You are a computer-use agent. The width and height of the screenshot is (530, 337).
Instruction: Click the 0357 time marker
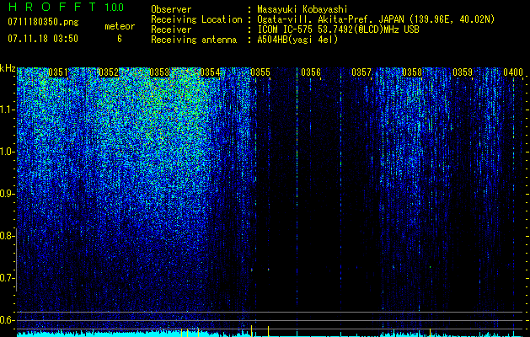(361, 72)
